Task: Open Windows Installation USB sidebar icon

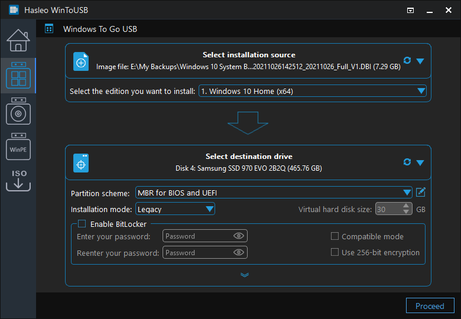Action: pos(18,111)
